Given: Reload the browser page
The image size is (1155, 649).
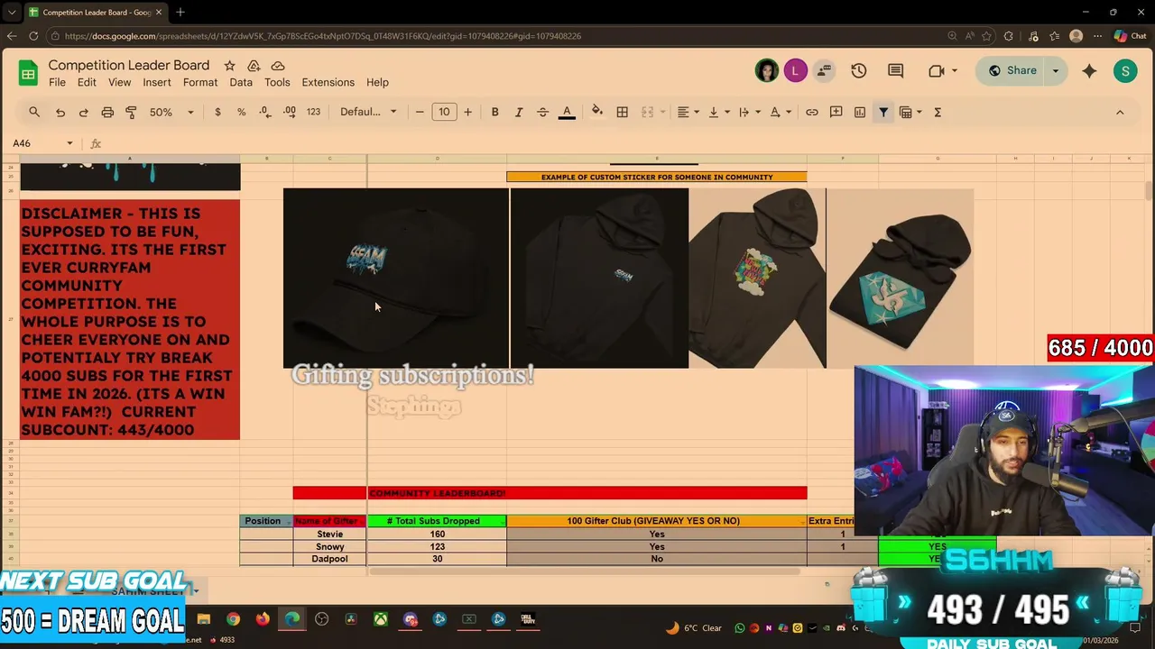Looking at the screenshot, I should click(33, 36).
